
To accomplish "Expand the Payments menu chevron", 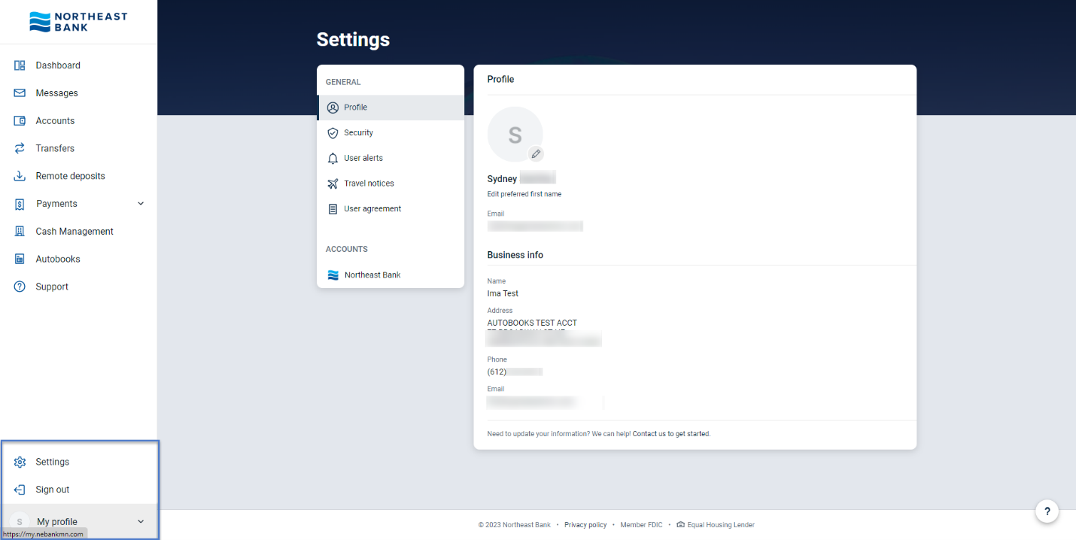I will 141,204.
